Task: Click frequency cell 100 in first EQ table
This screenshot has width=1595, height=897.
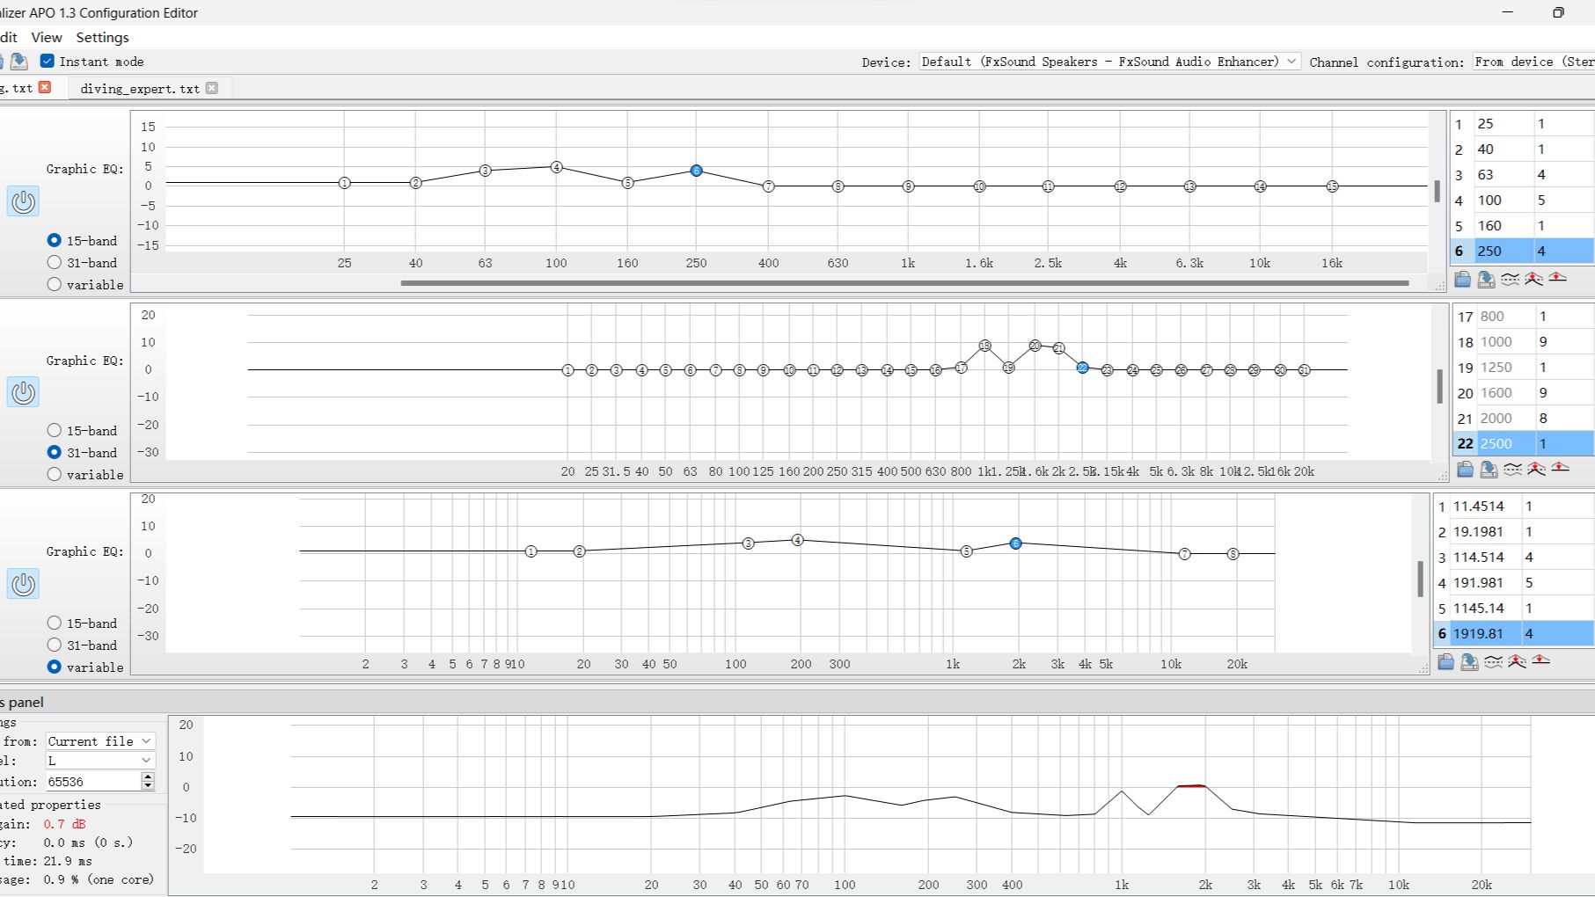Action: [x=1504, y=201]
